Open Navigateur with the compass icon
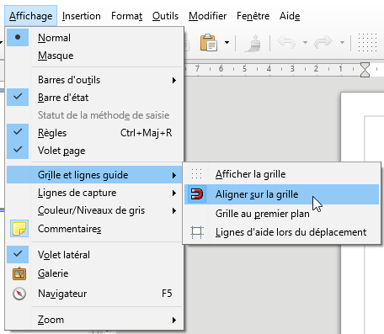Viewport: 384px width, 334px height. tap(19, 294)
